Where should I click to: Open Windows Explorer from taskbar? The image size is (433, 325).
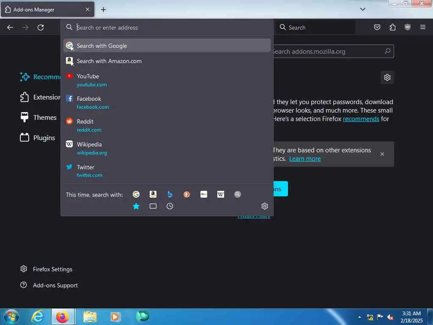click(90, 317)
